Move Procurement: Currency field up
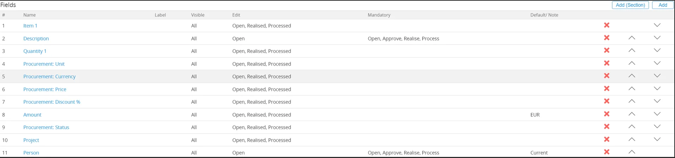Viewport: 675px width, 158px height. tap(632, 76)
